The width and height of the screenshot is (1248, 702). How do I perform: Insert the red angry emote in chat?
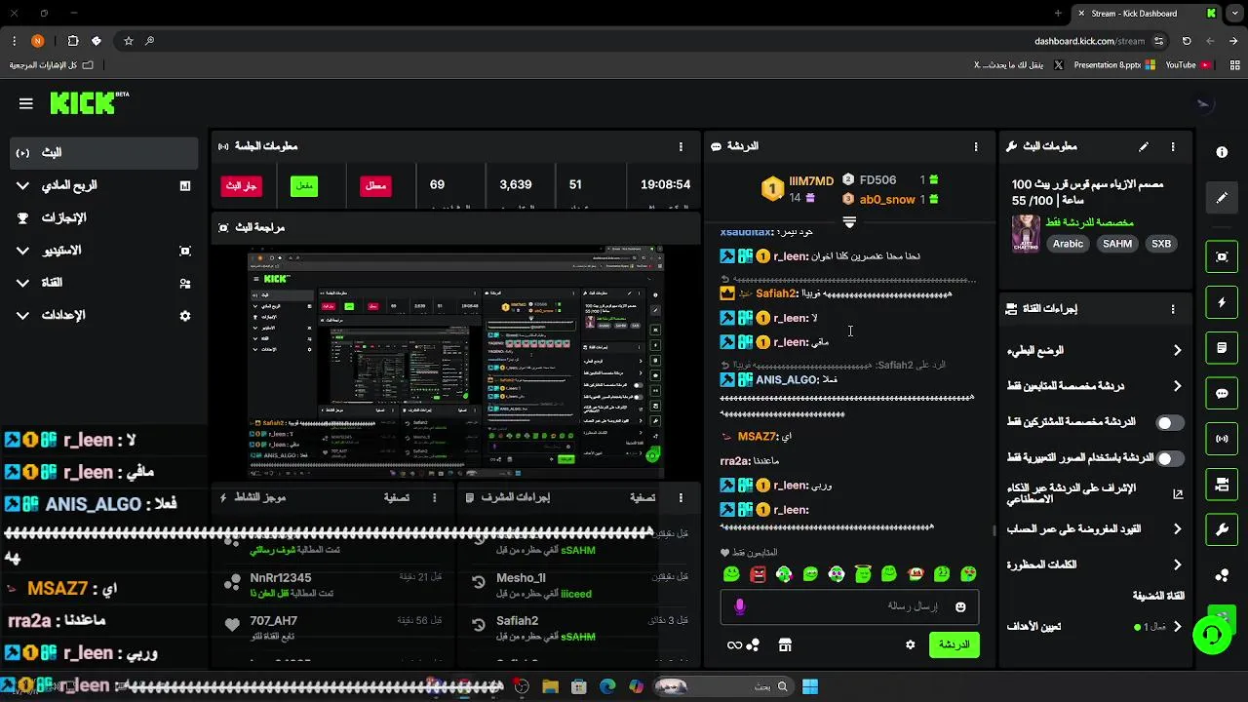[758, 574]
